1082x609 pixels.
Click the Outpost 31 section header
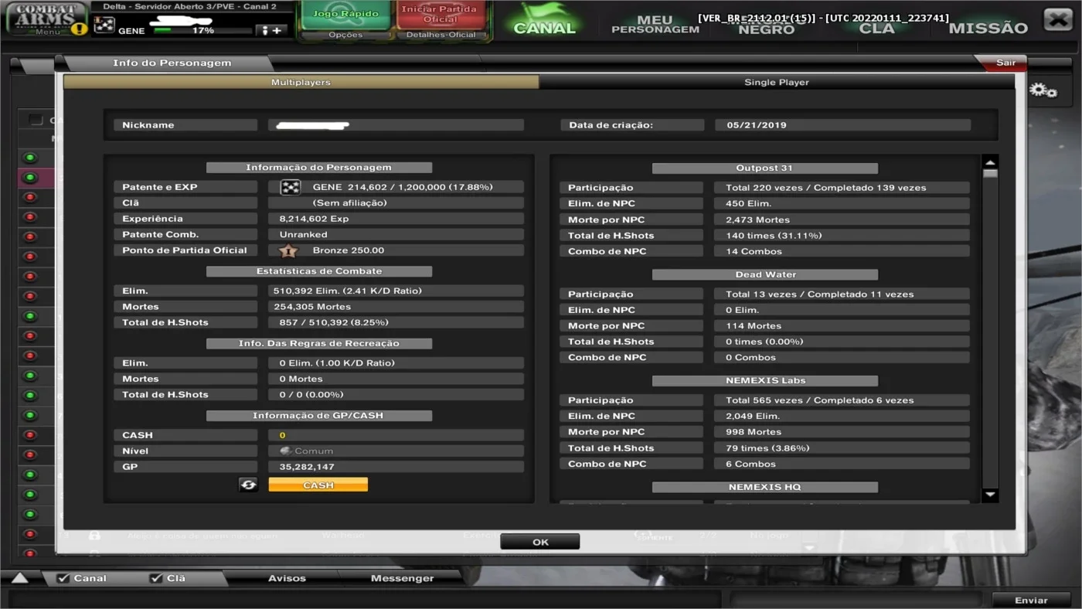point(764,168)
